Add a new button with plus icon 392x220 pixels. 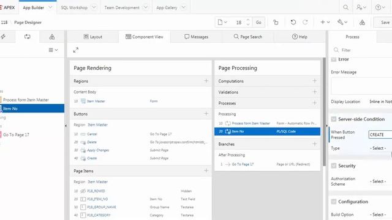[206, 114]
